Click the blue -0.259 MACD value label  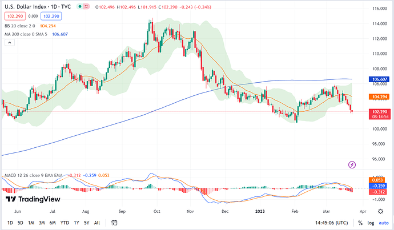pos(378,186)
